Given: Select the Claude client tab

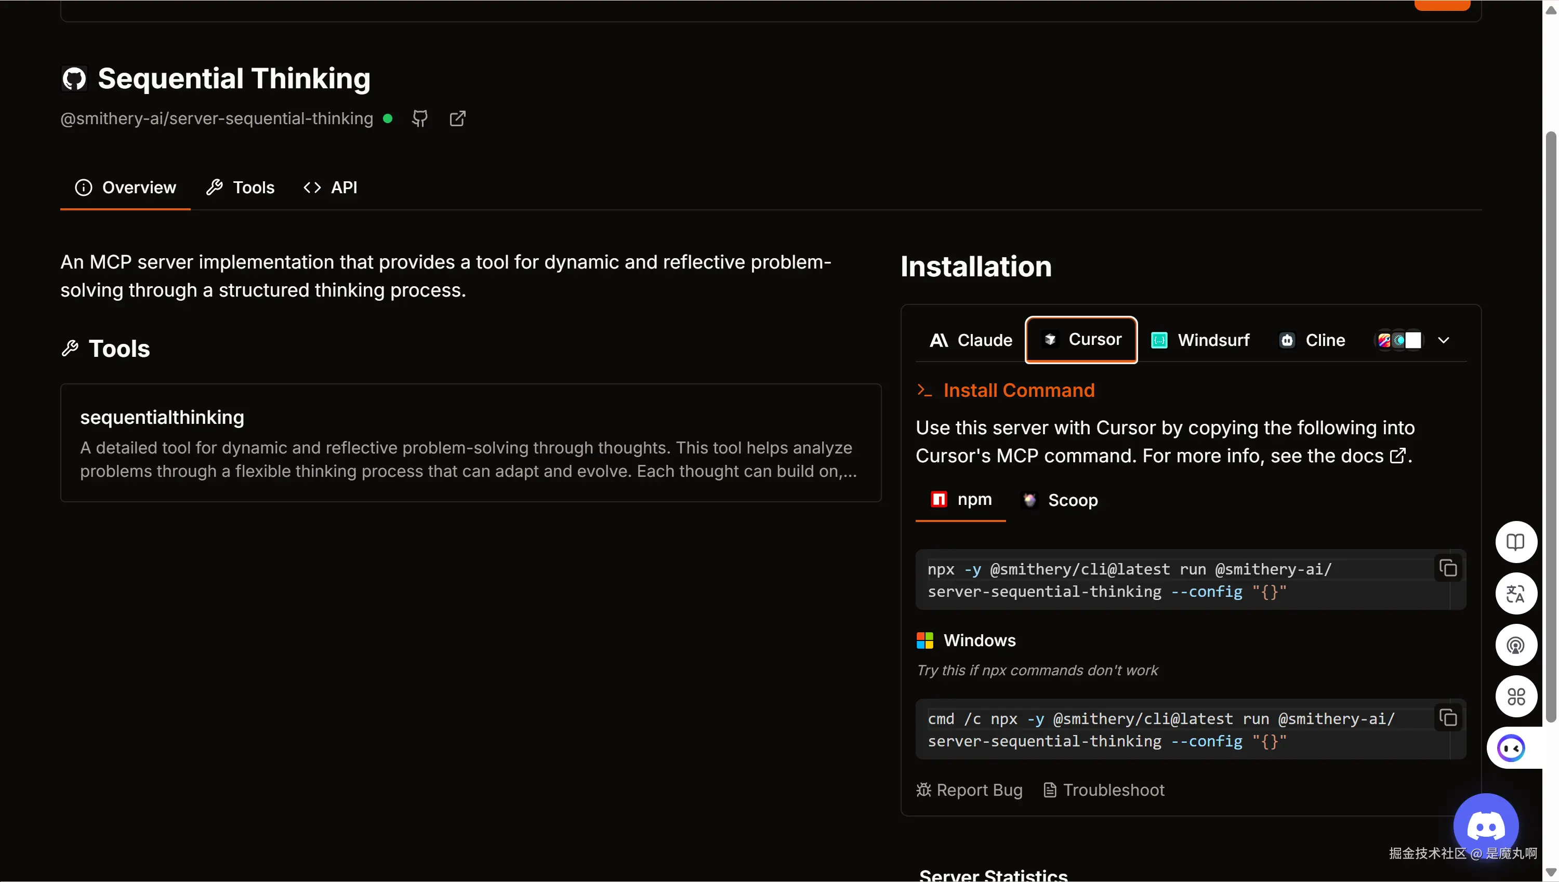Looking at the screenshot, I should coord(971,340).
